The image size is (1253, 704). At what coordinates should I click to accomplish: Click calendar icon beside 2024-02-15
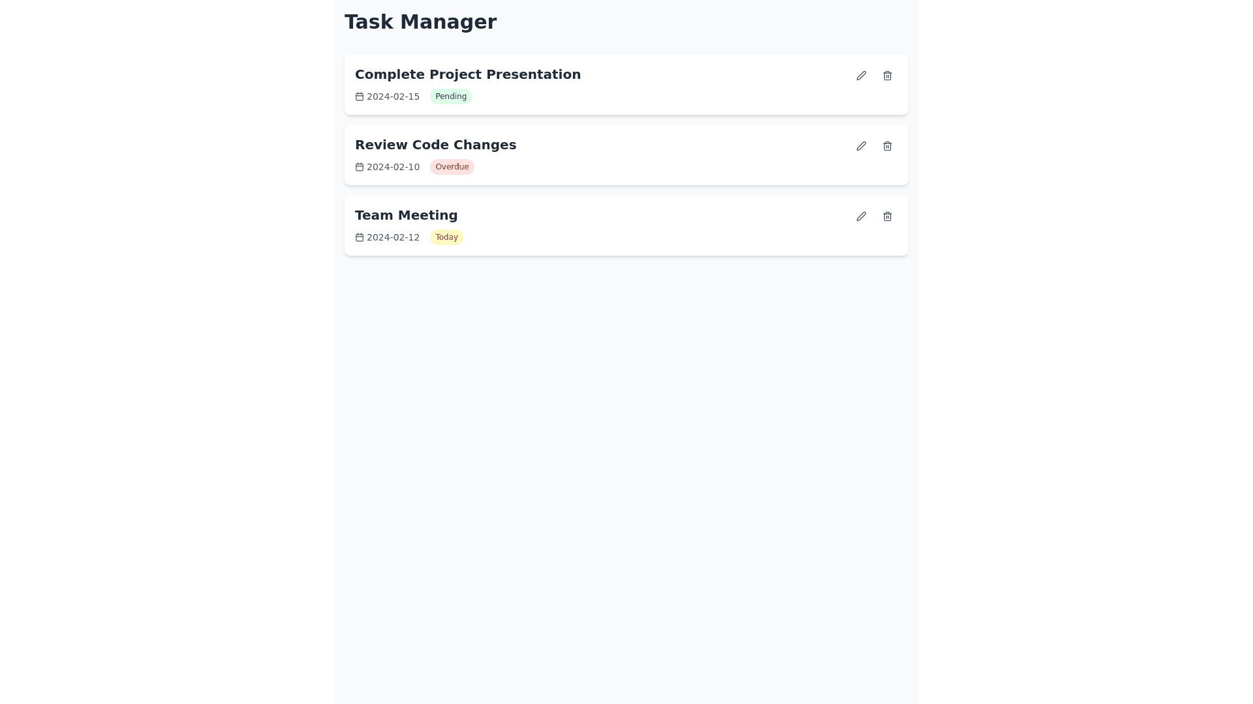[x=360, y=96]
